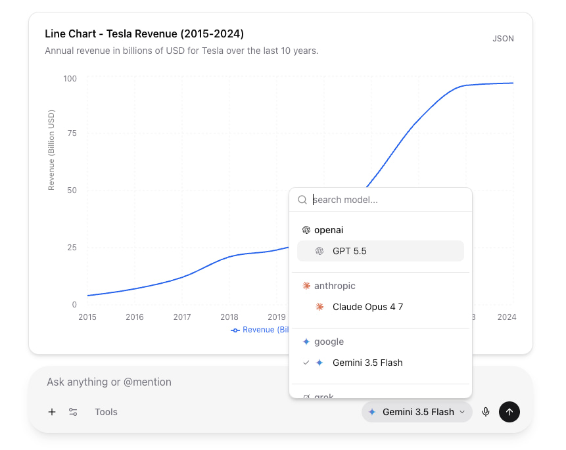This screenshot has height=450, width=566.
Task: Click the openai provider group icon
Action: [306, 230]
